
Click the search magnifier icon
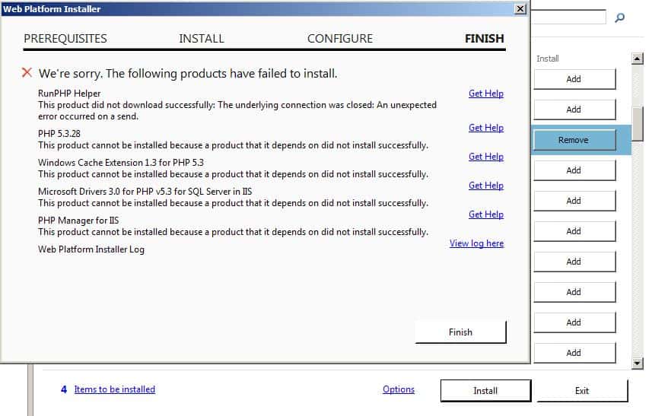619,17
